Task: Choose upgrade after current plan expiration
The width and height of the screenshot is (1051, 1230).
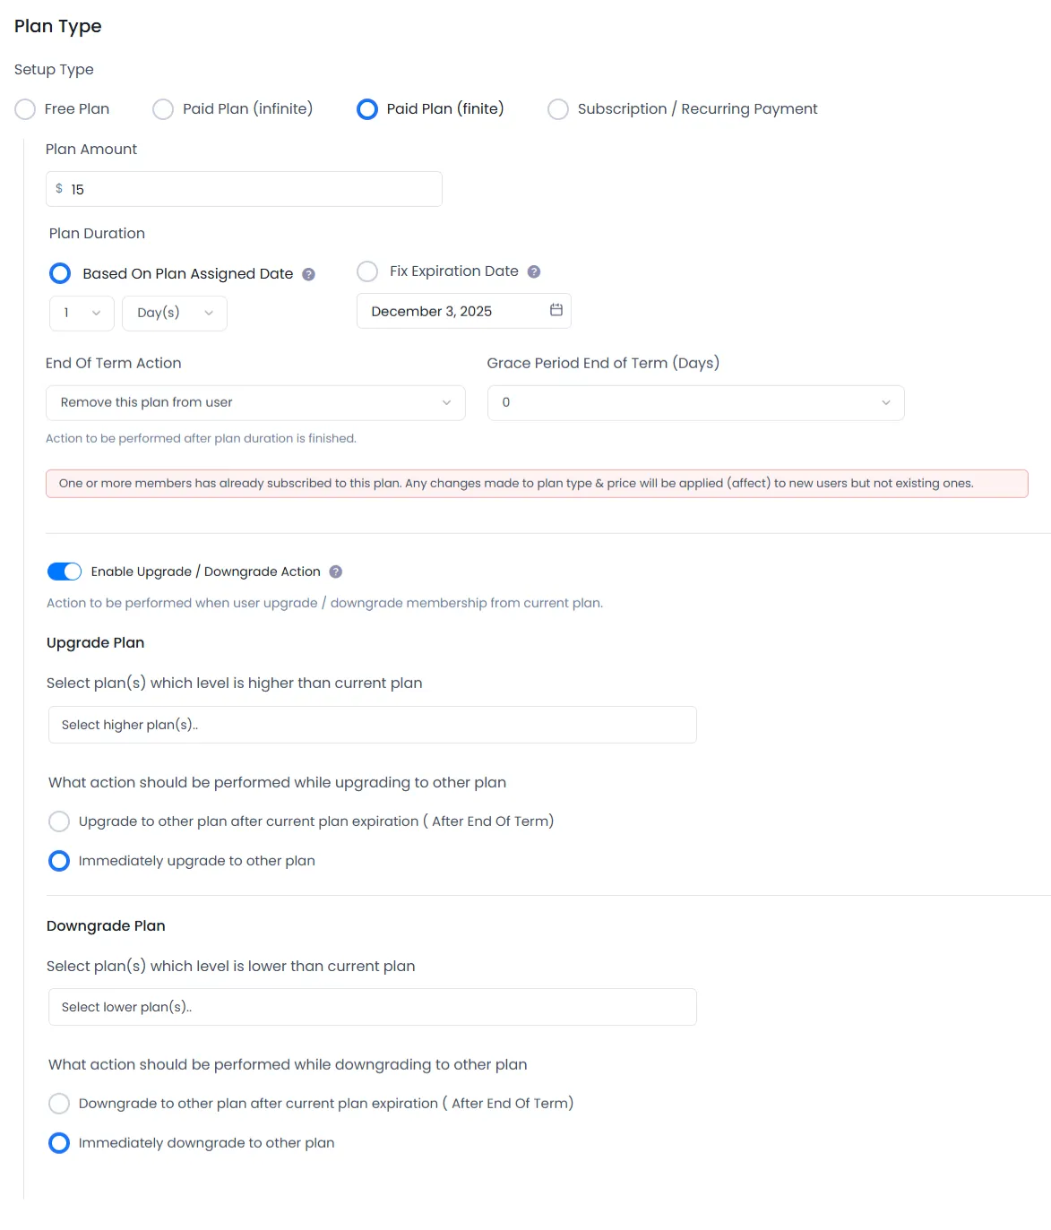Action: (x=59, y=821)
